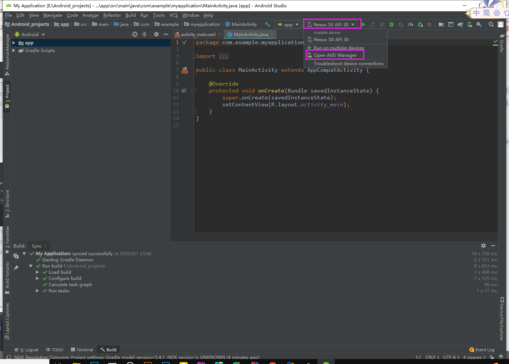
Task: Toggle the Structure side panel
Action: point(7,203)
